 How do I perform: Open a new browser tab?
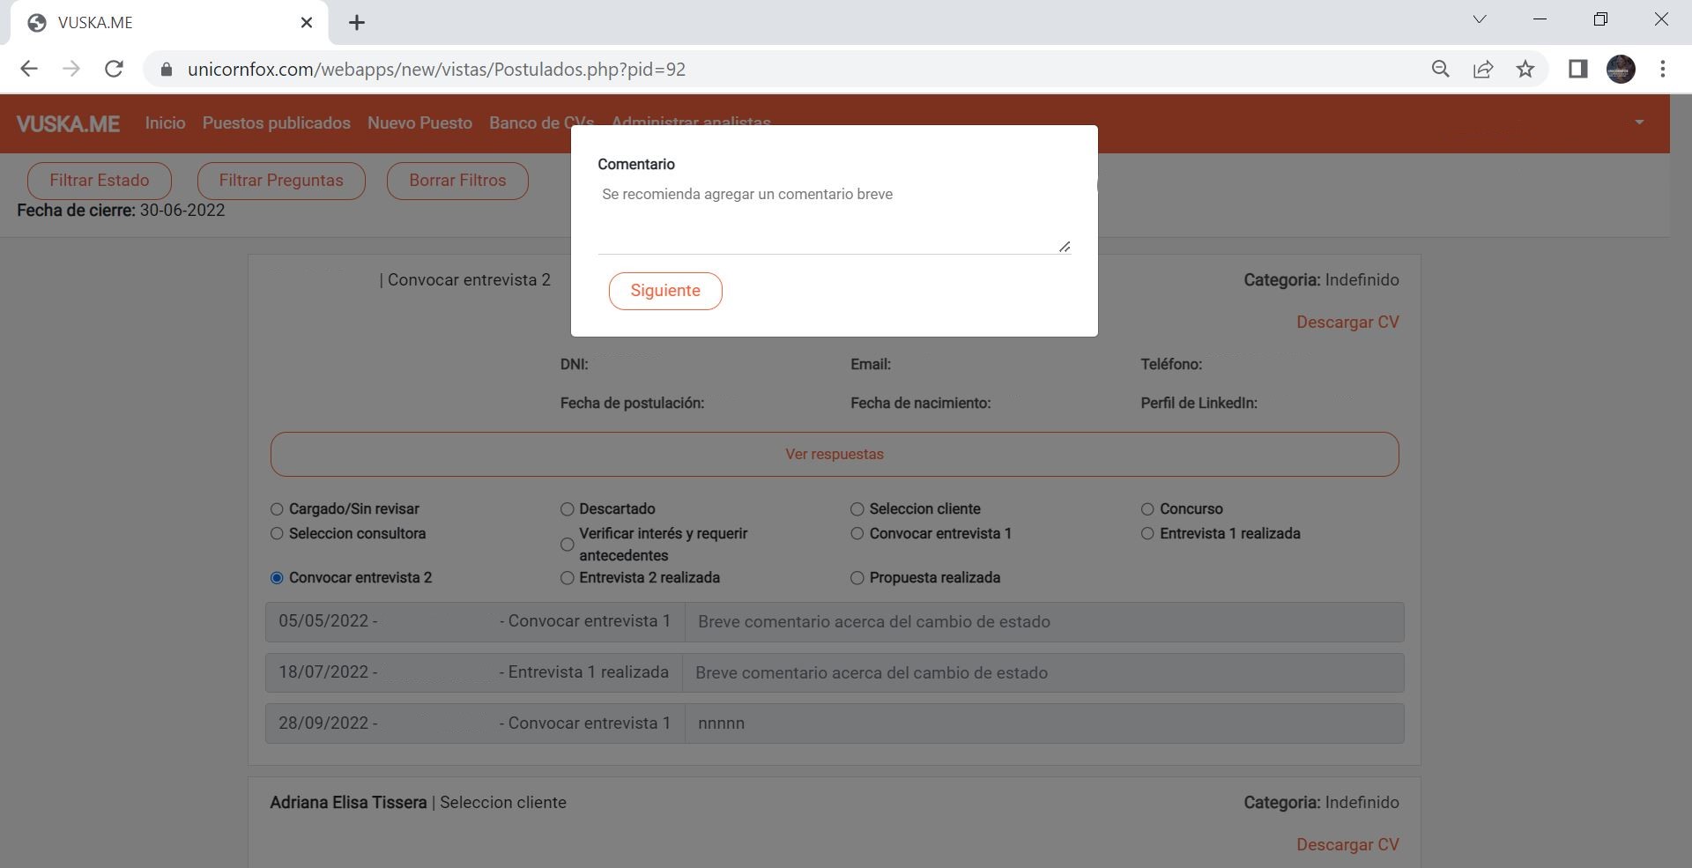click(357, 23)
